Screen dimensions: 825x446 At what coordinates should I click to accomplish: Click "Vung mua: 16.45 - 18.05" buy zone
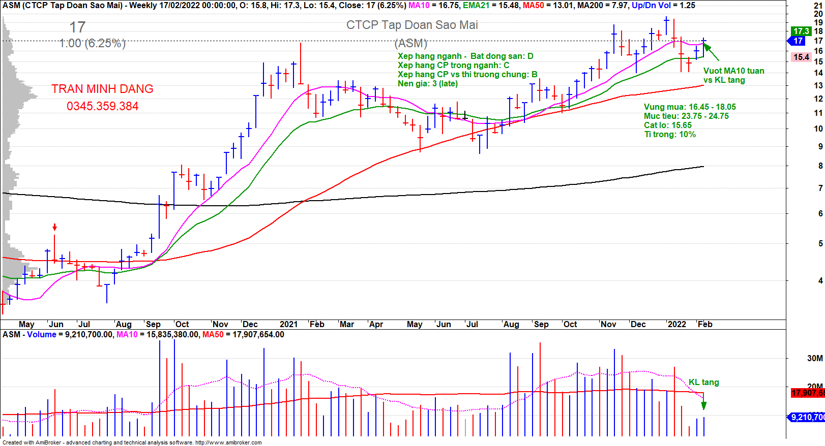pos(690,107)
